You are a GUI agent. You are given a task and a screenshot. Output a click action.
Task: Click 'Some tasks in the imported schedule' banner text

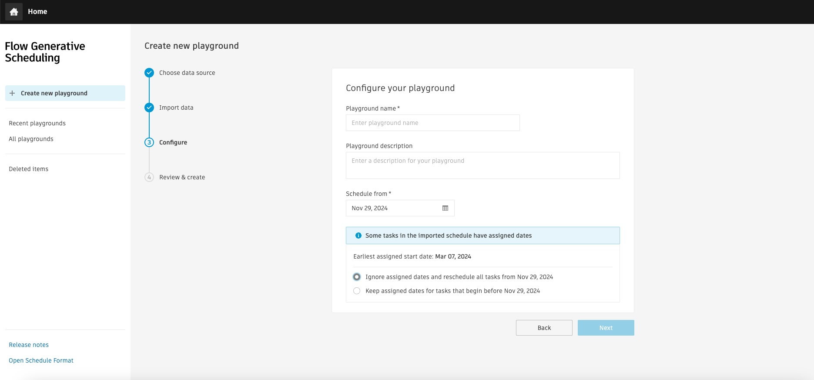click(x=449, y=235)
